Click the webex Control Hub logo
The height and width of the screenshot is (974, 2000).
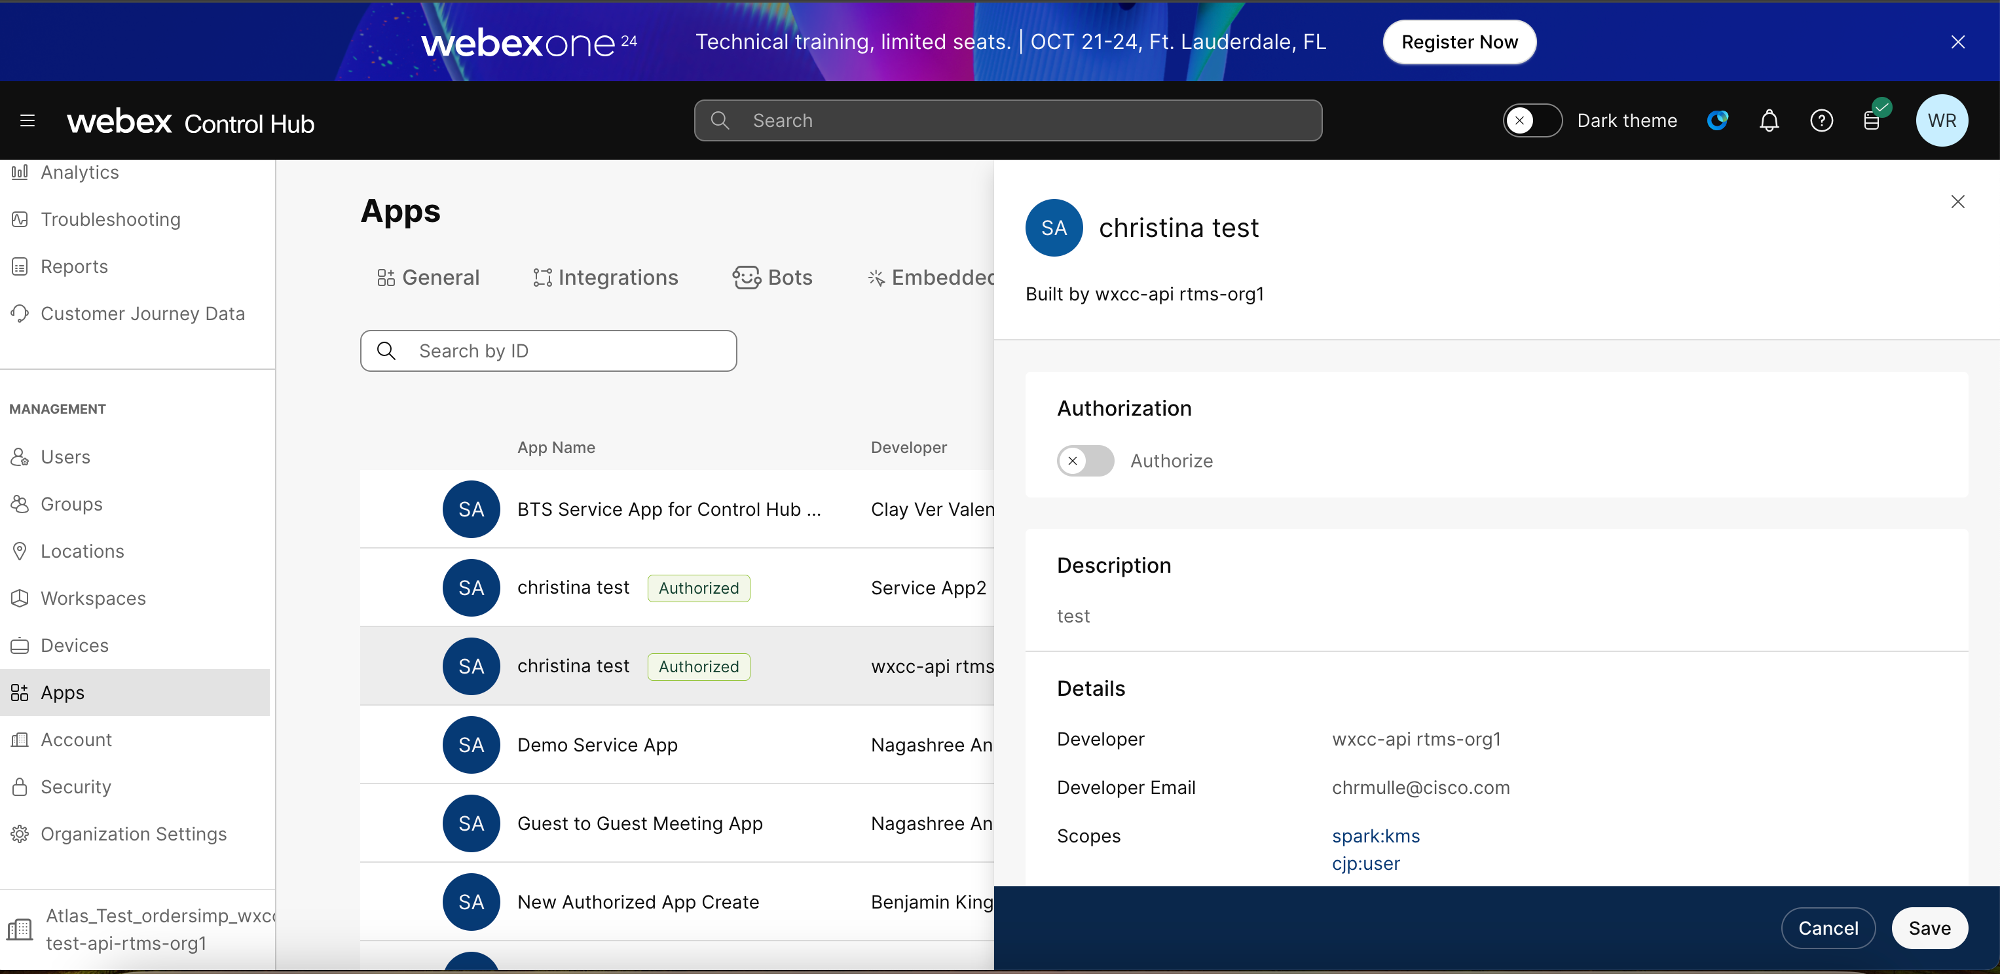coord(191,122)
